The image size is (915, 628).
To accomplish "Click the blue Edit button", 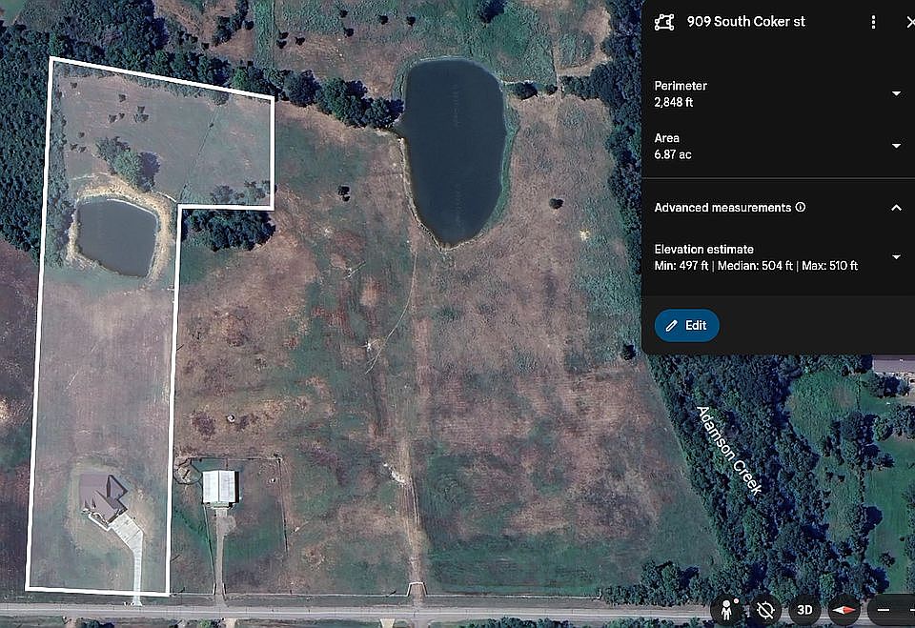I will coord(686,325).
